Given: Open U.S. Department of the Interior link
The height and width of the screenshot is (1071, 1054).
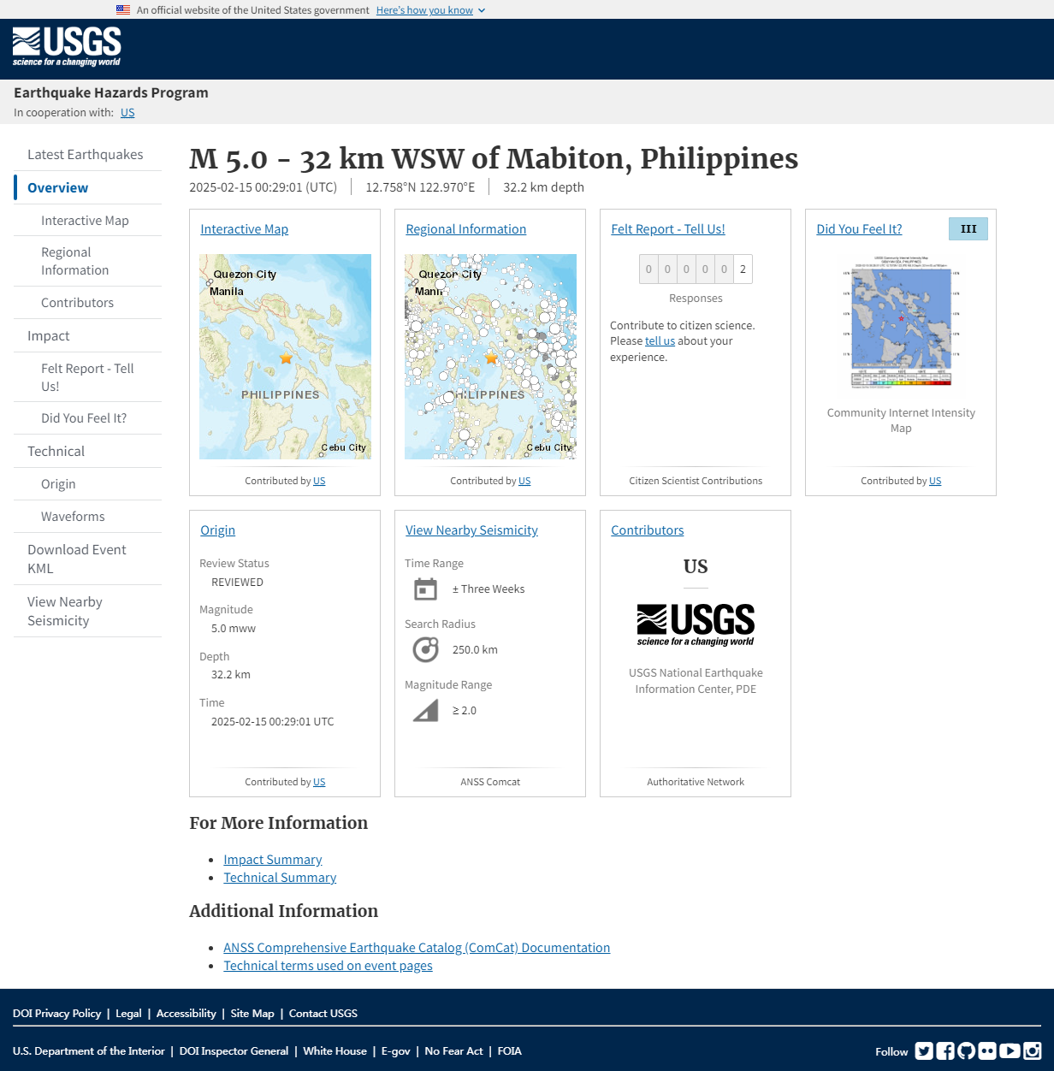Looking at the screenshot, I should [x=89, y=1051].
